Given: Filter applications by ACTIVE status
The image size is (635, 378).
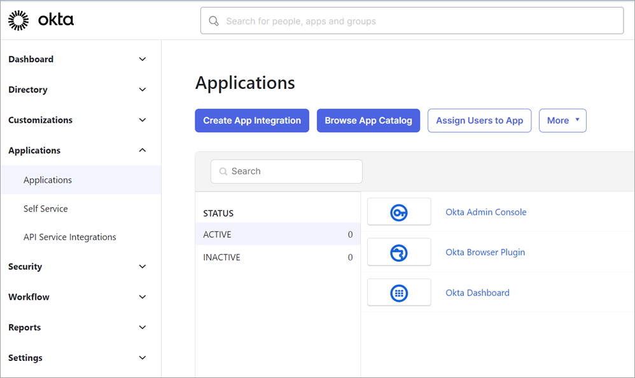Looking at the screenshot, I should pyautogui.click(x=278, y=234).
